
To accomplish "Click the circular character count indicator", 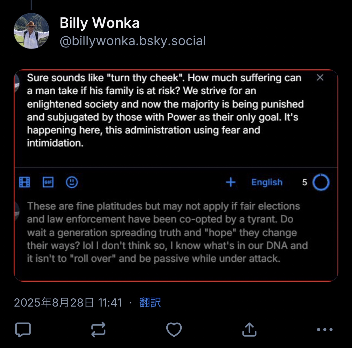I will pos(321,182).
